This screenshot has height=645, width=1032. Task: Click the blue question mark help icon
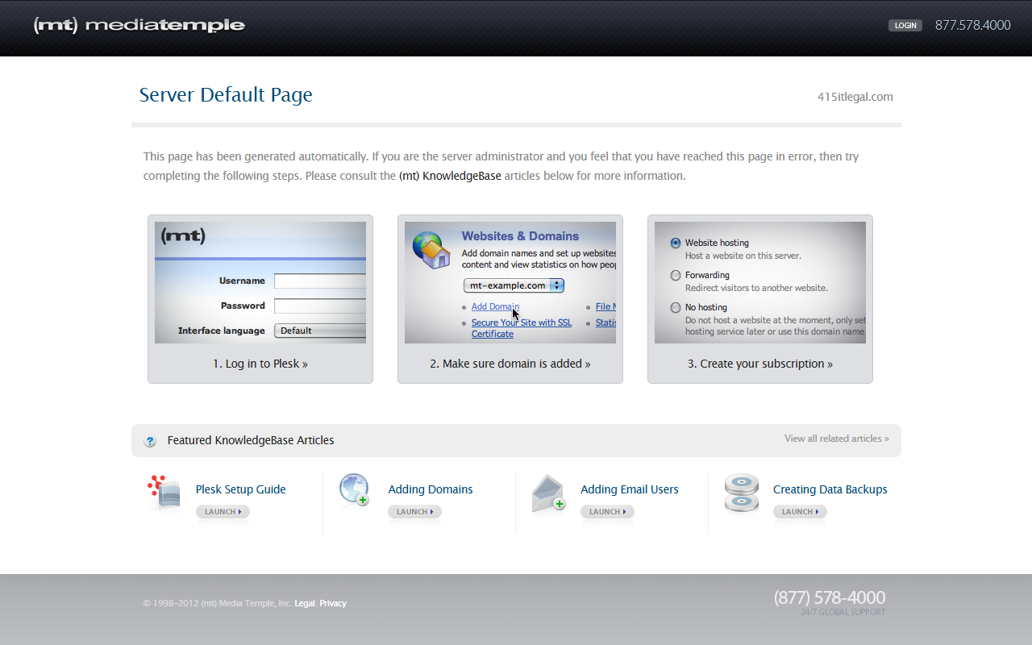(x=150, y=441)
